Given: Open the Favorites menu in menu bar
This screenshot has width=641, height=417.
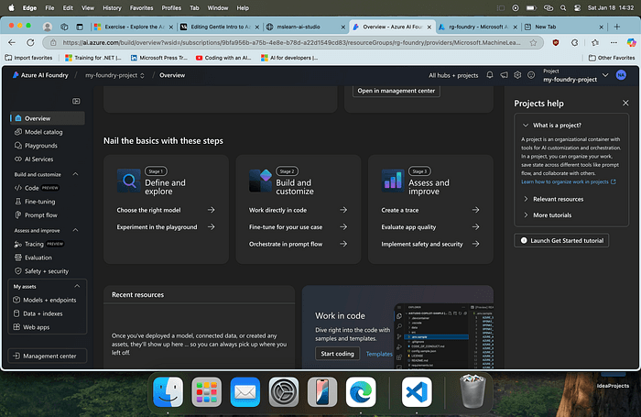Looking at the screenshot, I should (x=141, y=7).
